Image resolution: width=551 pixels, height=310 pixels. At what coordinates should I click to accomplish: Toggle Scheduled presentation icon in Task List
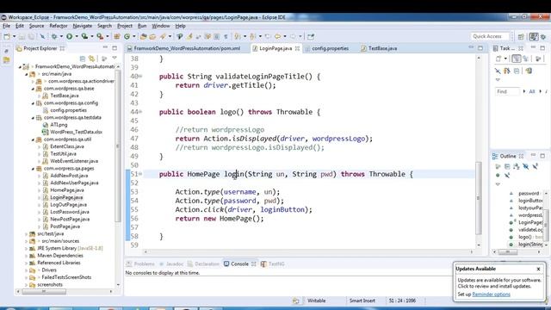pyautogui.click(x=526, y=59)
